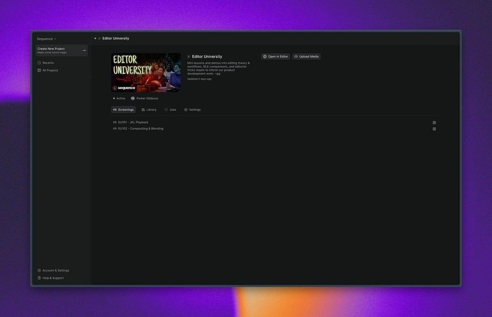Switch to the Library tab
This screenshot has width=492, height=317.
coord(149,110)
